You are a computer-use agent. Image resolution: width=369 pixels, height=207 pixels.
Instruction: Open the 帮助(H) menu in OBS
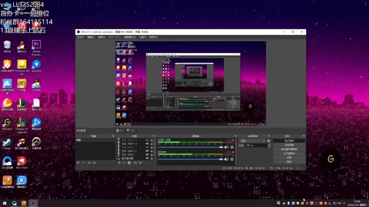(x=154, y=37)
